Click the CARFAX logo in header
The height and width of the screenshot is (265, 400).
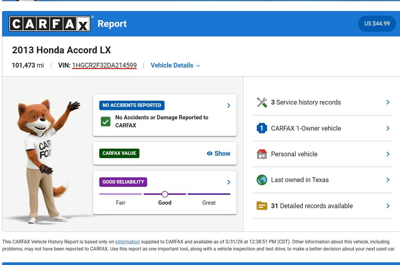pyautogui.click(x=50, y=24)
